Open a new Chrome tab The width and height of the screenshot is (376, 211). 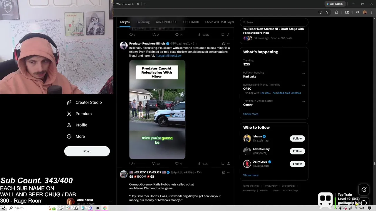tap(145, 4)
